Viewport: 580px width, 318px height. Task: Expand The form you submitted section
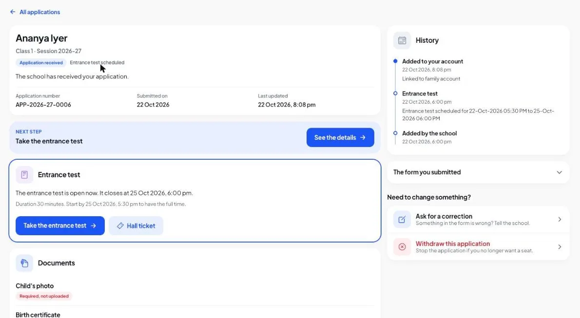click(478, 172)
